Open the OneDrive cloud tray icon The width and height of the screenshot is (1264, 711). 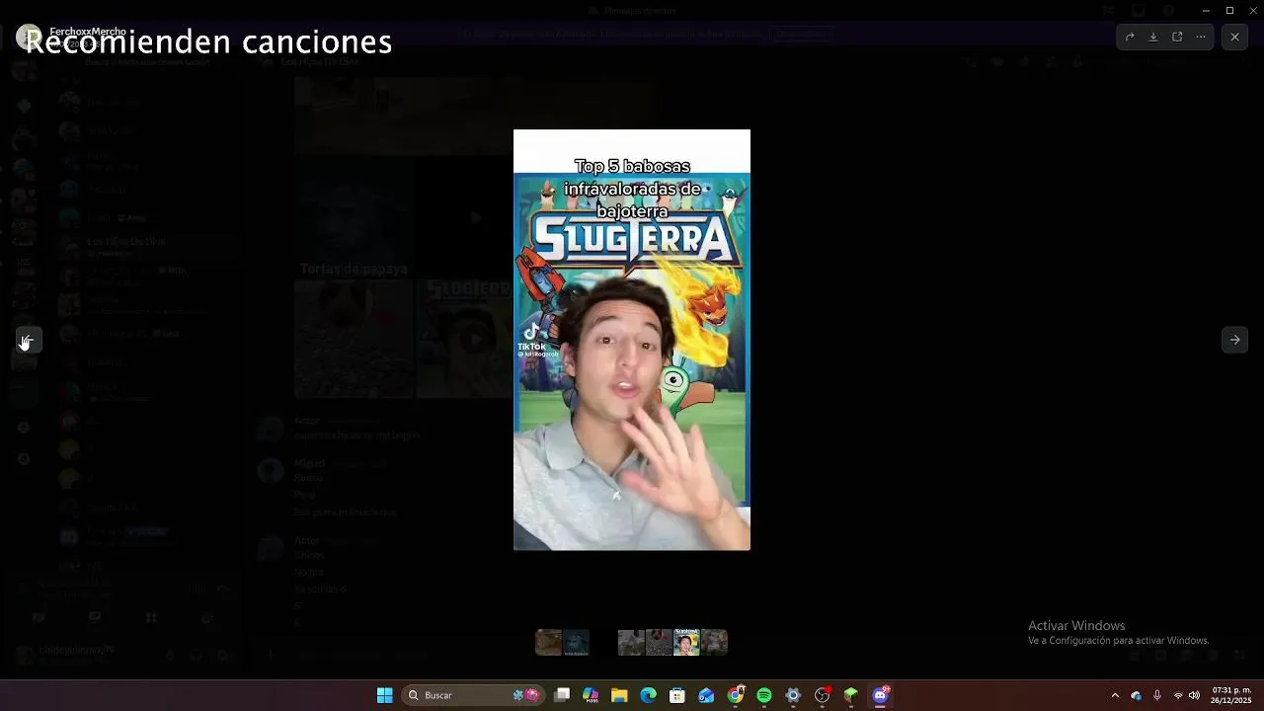point(1136,695)
